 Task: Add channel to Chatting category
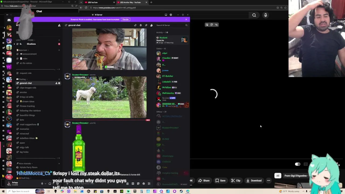[59, 79]
